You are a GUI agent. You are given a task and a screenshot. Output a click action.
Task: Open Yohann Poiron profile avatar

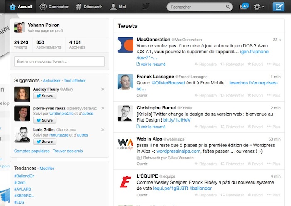pos(19,27)
